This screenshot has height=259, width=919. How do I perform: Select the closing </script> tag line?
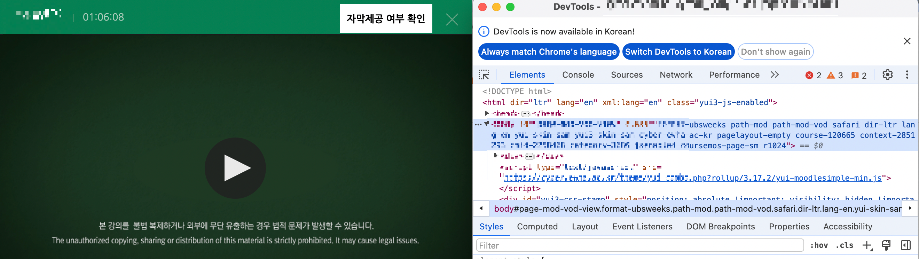[519, 188]
